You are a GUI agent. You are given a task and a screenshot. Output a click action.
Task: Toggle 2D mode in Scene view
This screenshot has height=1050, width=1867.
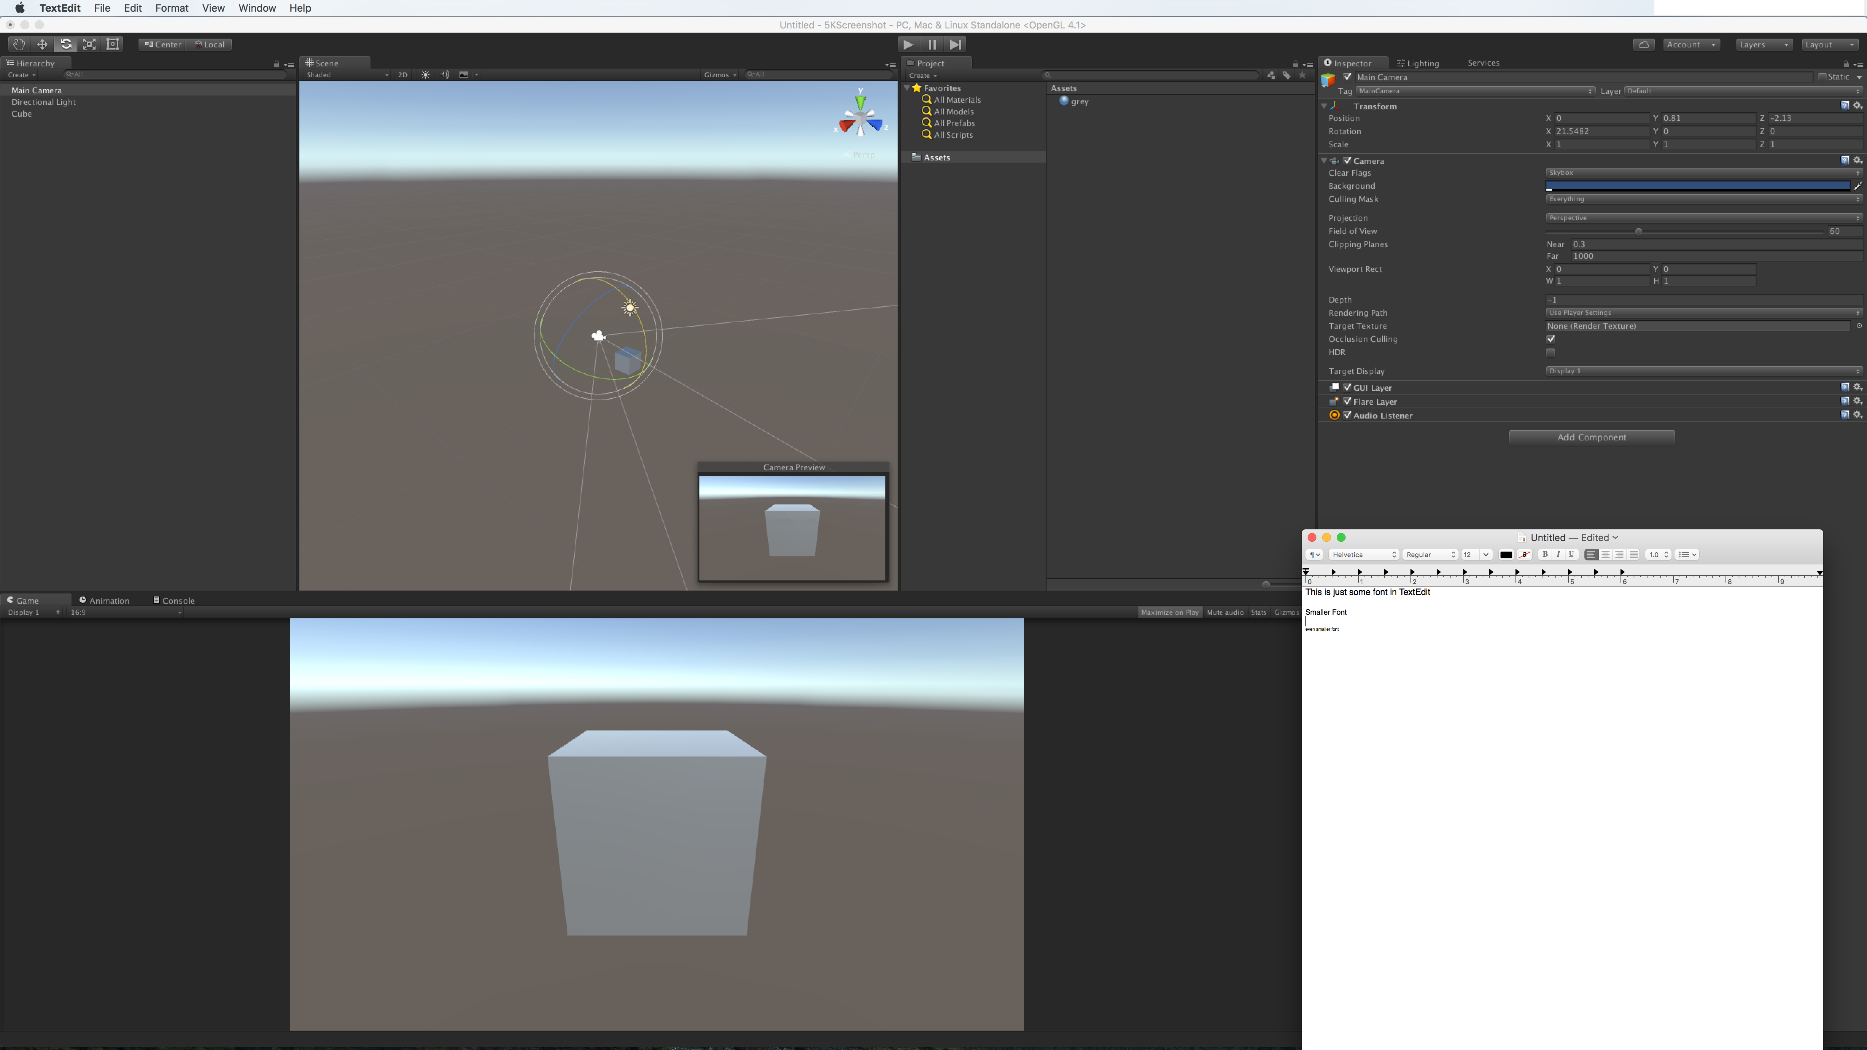click(x=402, y=75)
